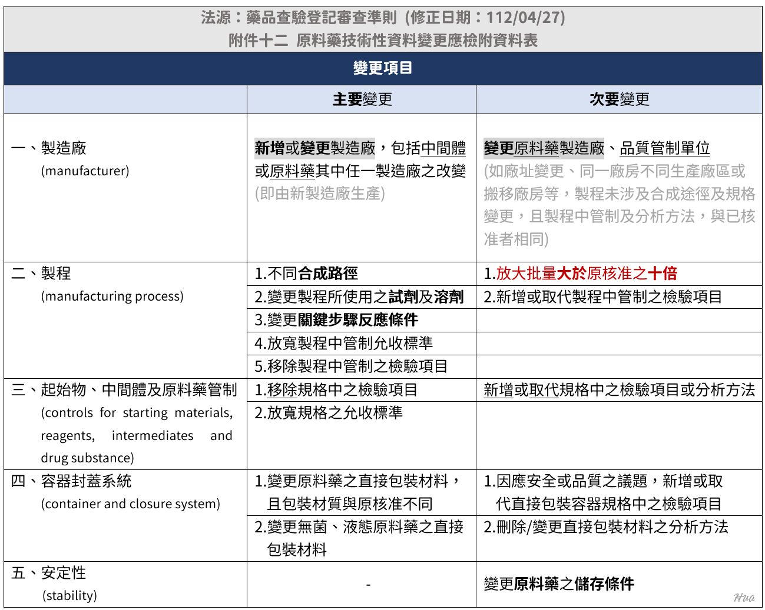This screenshot has width=765, height=610.
Task: Click the 變更項目 dark blue header bar
Action: click(x=382, y=68)
